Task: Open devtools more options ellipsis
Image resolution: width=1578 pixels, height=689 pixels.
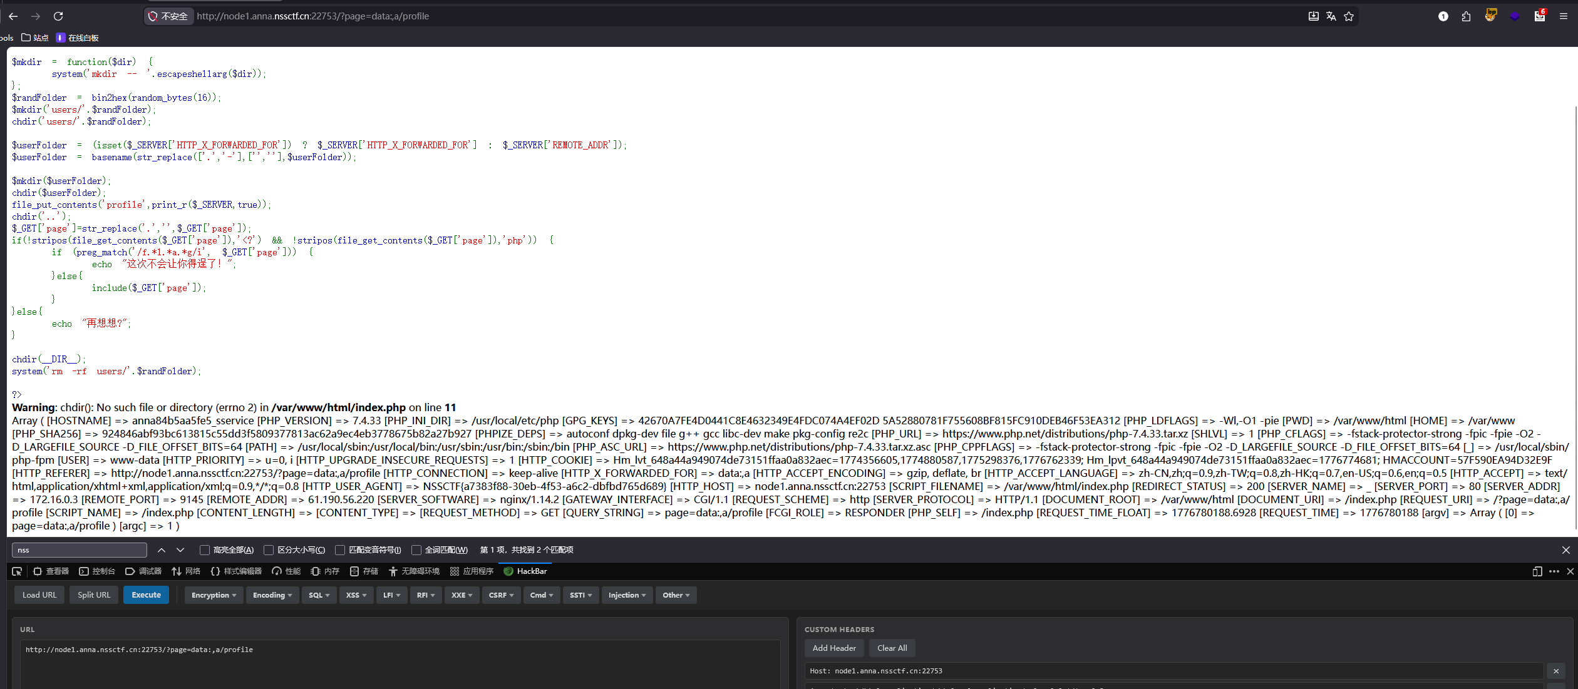Action: 1554,571
